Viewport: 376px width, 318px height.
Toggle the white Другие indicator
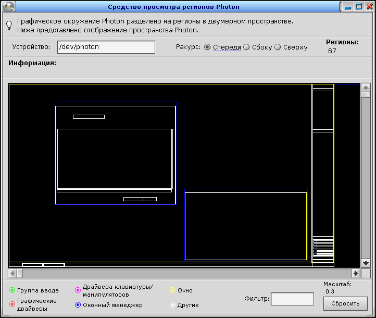pos(173,305)
